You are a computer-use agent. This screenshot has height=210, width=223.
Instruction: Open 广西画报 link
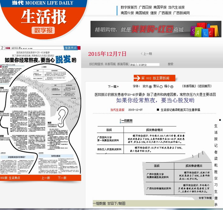click(x=165, y=13)
